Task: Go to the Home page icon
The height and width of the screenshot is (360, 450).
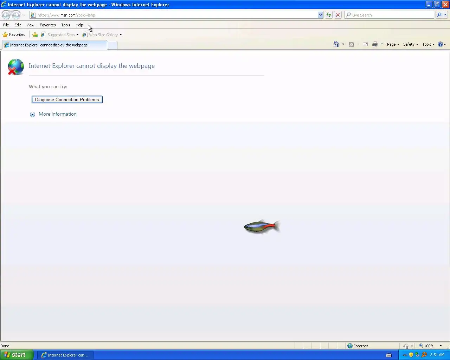Action: click(x=336, y=44)
